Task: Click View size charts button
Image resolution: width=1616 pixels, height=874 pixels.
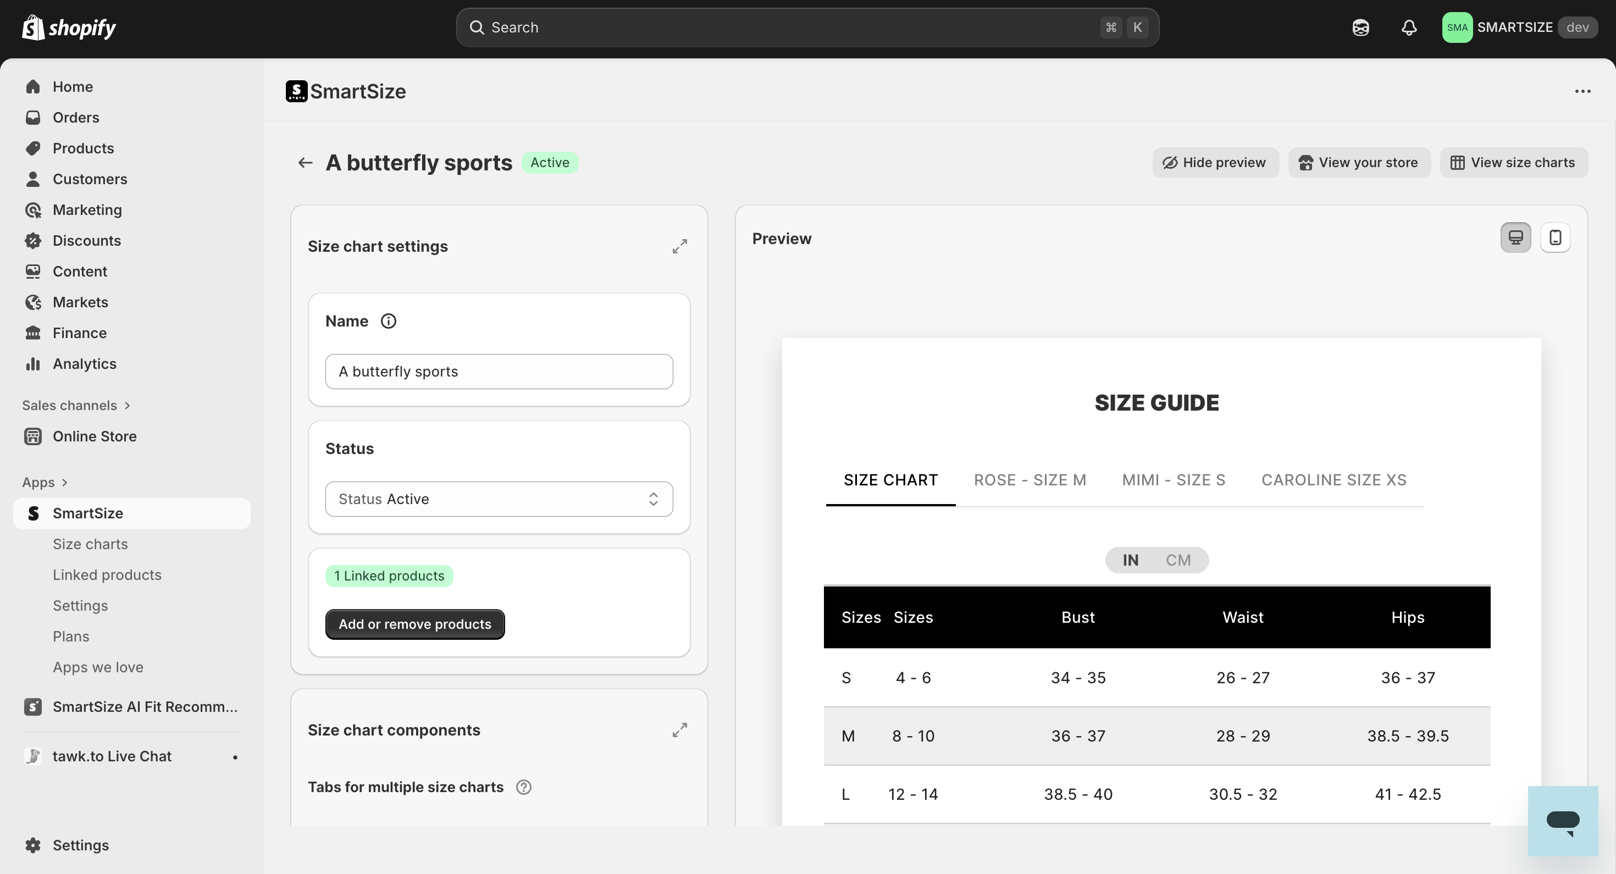Action: tap(1513, 163)
